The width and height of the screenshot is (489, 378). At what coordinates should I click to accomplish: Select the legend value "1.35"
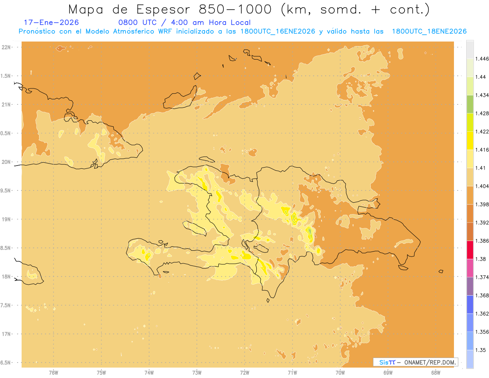pos(481,350)
